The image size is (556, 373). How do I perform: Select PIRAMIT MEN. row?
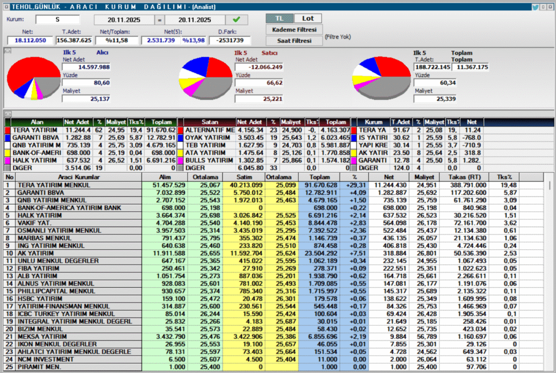(274, 367)
